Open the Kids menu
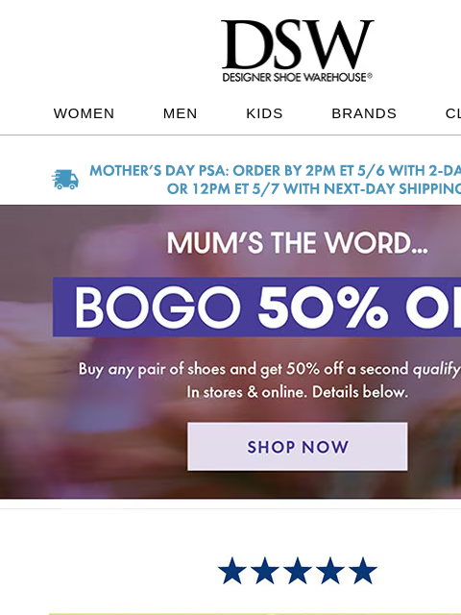This screenshot has width=461, height=615. pyautogui.click(x=265, y=113)
